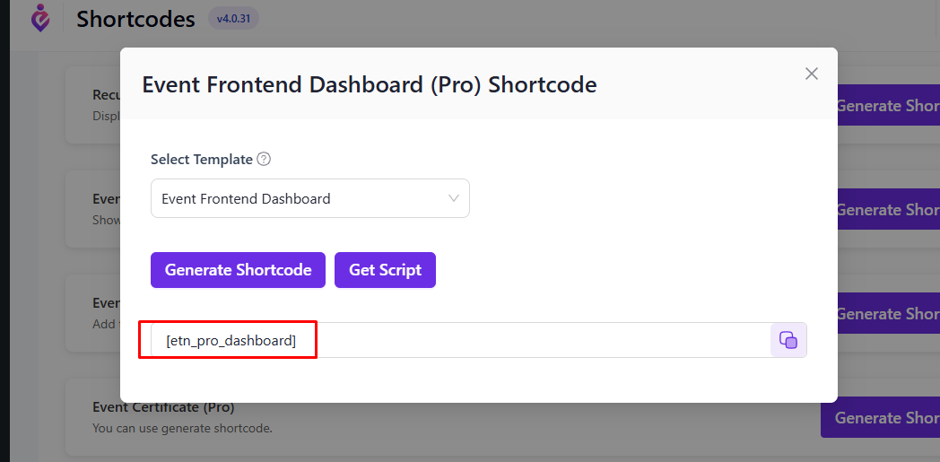The image size is (940, 462).
Task: Click the dark sidebar strip on the left edge
Action: (4, 231)
